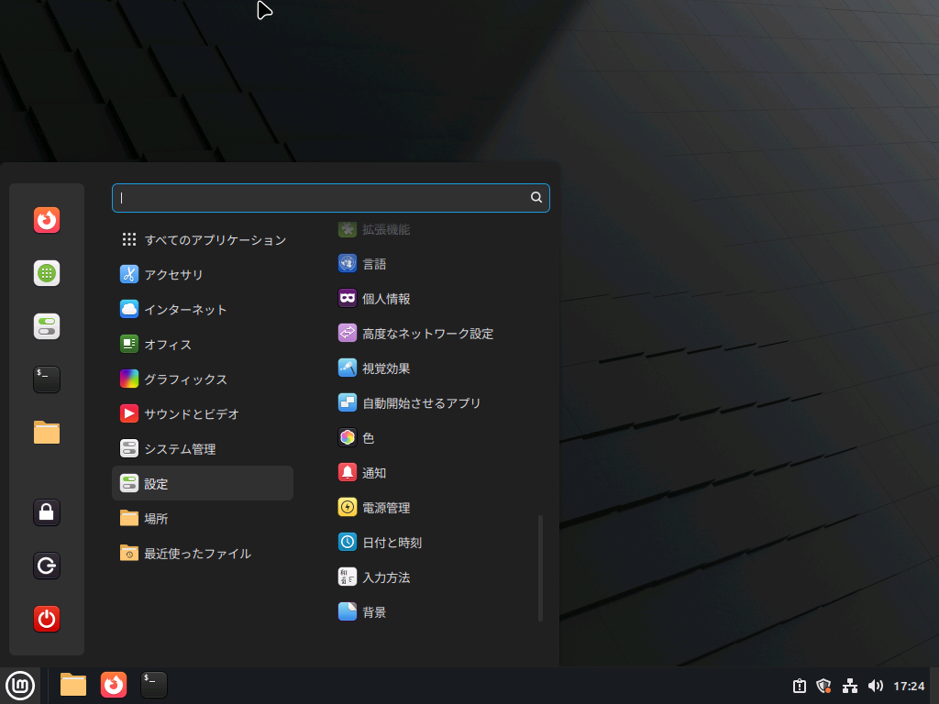Click the lock screen icon in sidebar
Screen dimensions: 939x704
(47, 512)
